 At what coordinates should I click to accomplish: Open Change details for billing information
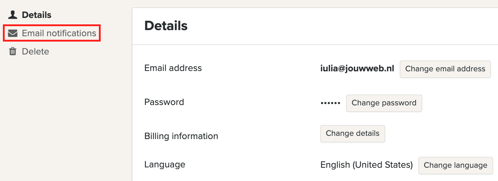(352, 134)
